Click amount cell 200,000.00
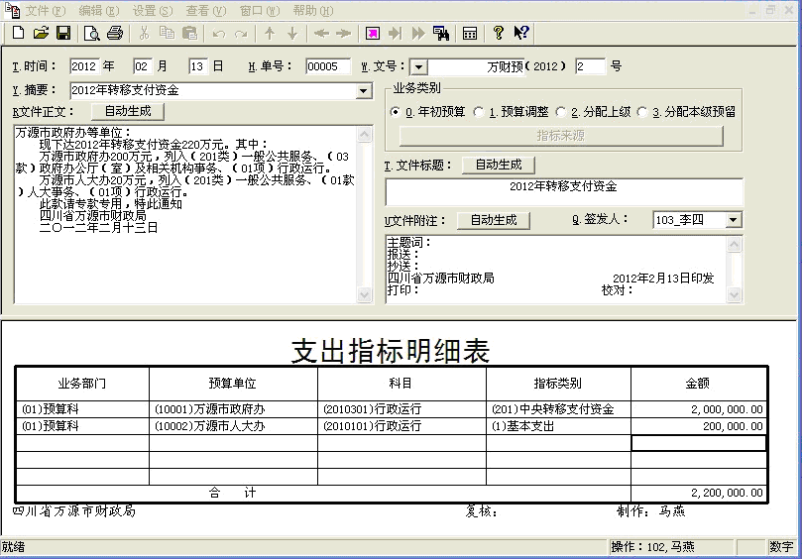802x560 pixels. coord(699,426)
